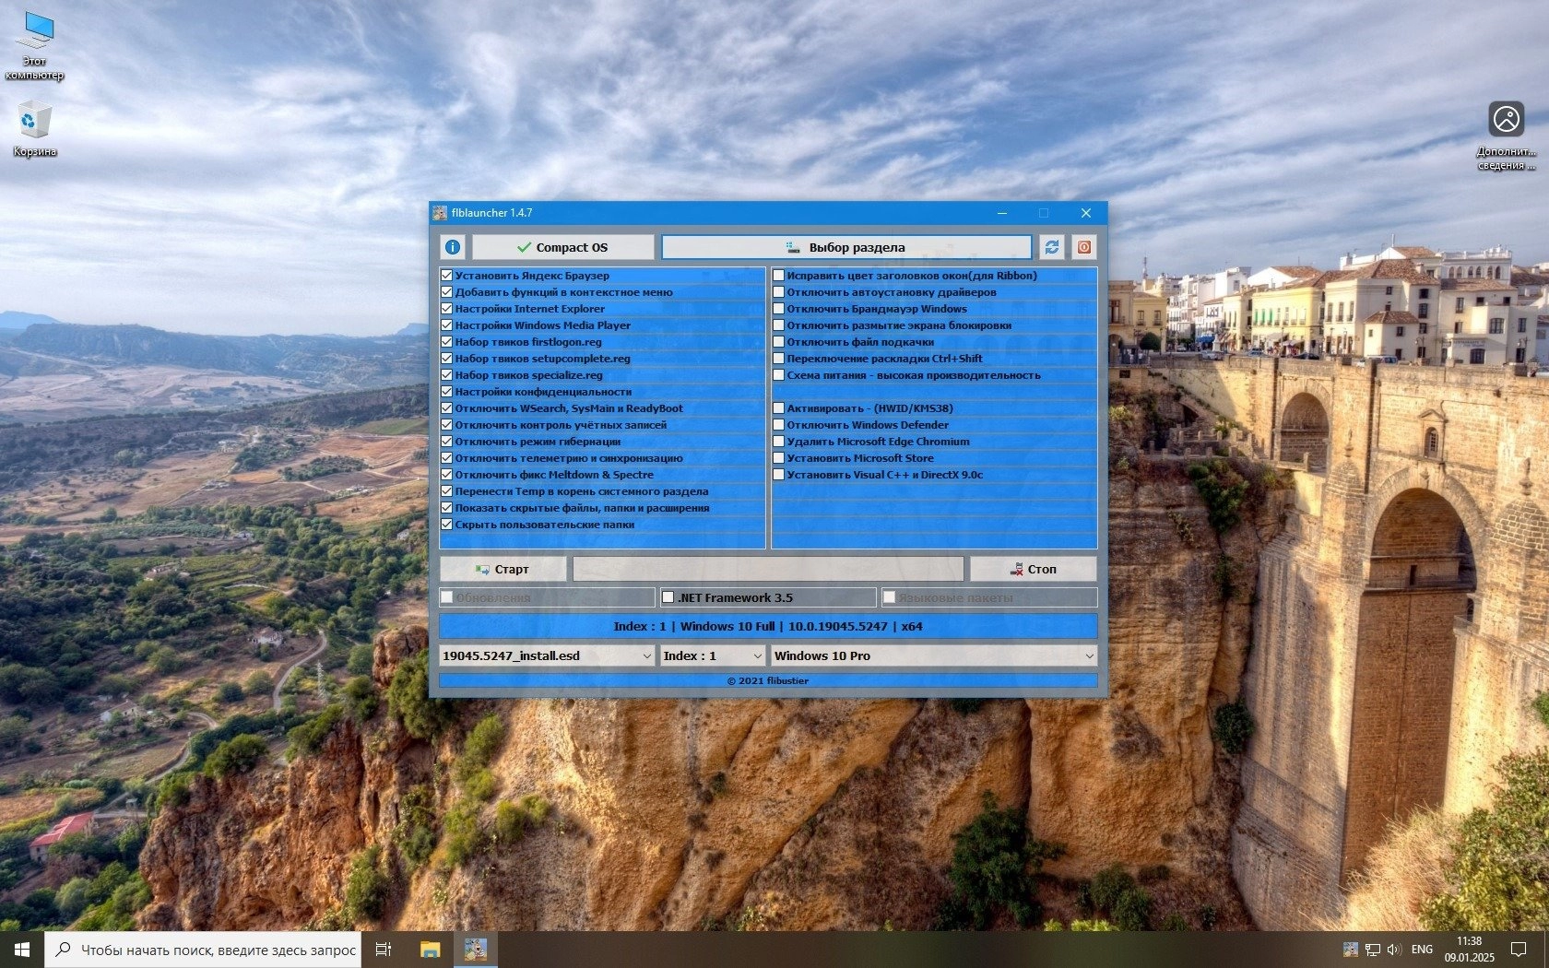1549x968 pixels.
Task: Enable 'Отключить Брандмауэр Windows' checkbox
Action: [x=779, y=309]
